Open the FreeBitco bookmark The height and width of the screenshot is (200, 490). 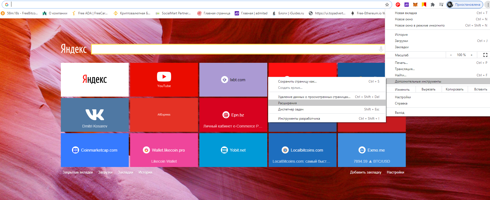[x=20, y=13]
